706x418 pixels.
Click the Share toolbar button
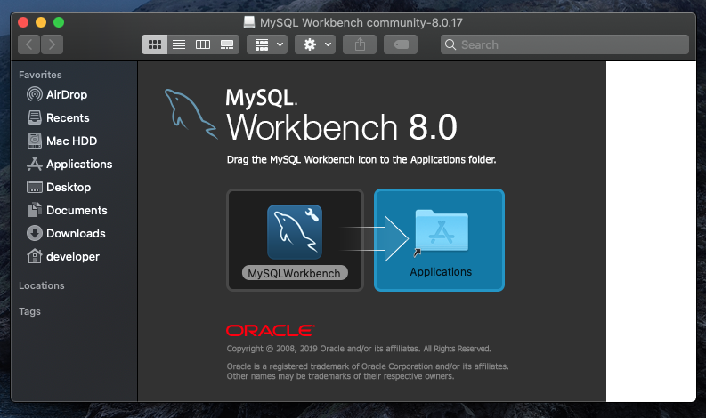[360, 44]
